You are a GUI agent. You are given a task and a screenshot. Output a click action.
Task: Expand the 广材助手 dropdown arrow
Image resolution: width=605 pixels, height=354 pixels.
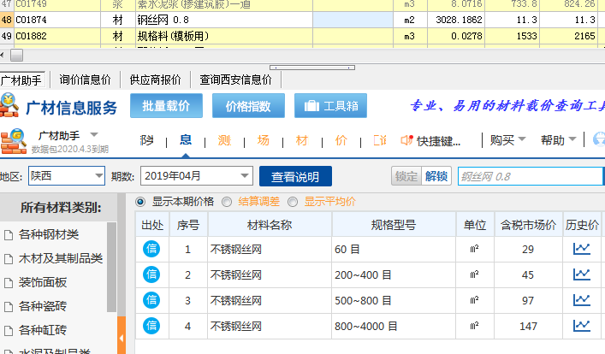tap(94, 135)
